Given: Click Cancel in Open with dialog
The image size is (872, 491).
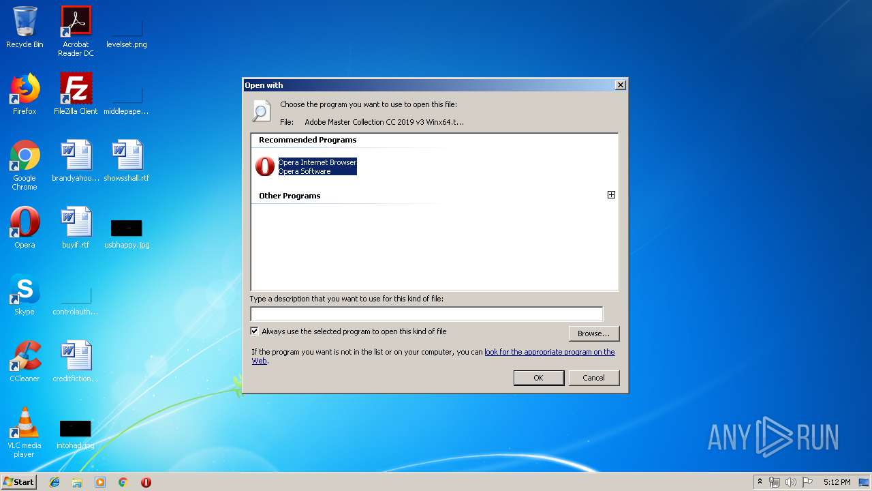Looking at the screenshot, I should click(593, 378).
